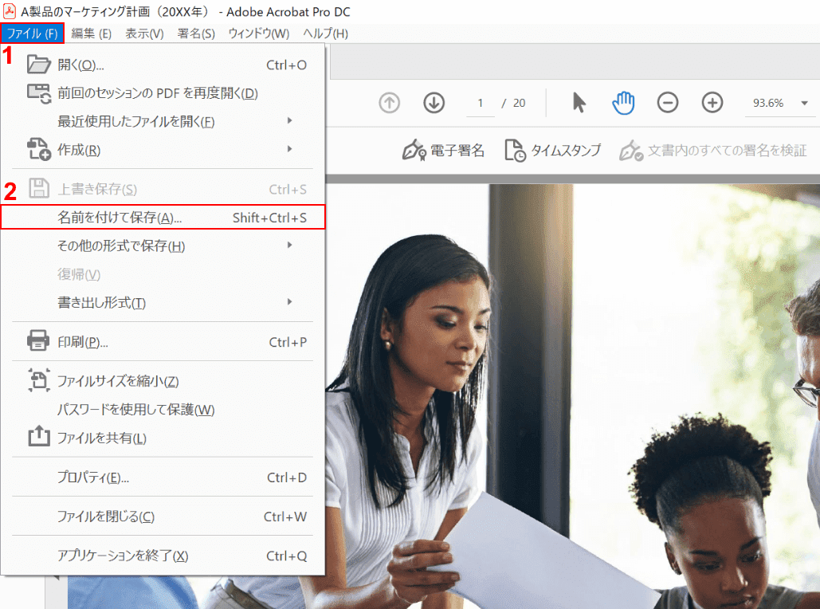Screen dimensions: 820x609
Task: Activate the Hand pan tool
Action: click(x=623, y=103)
